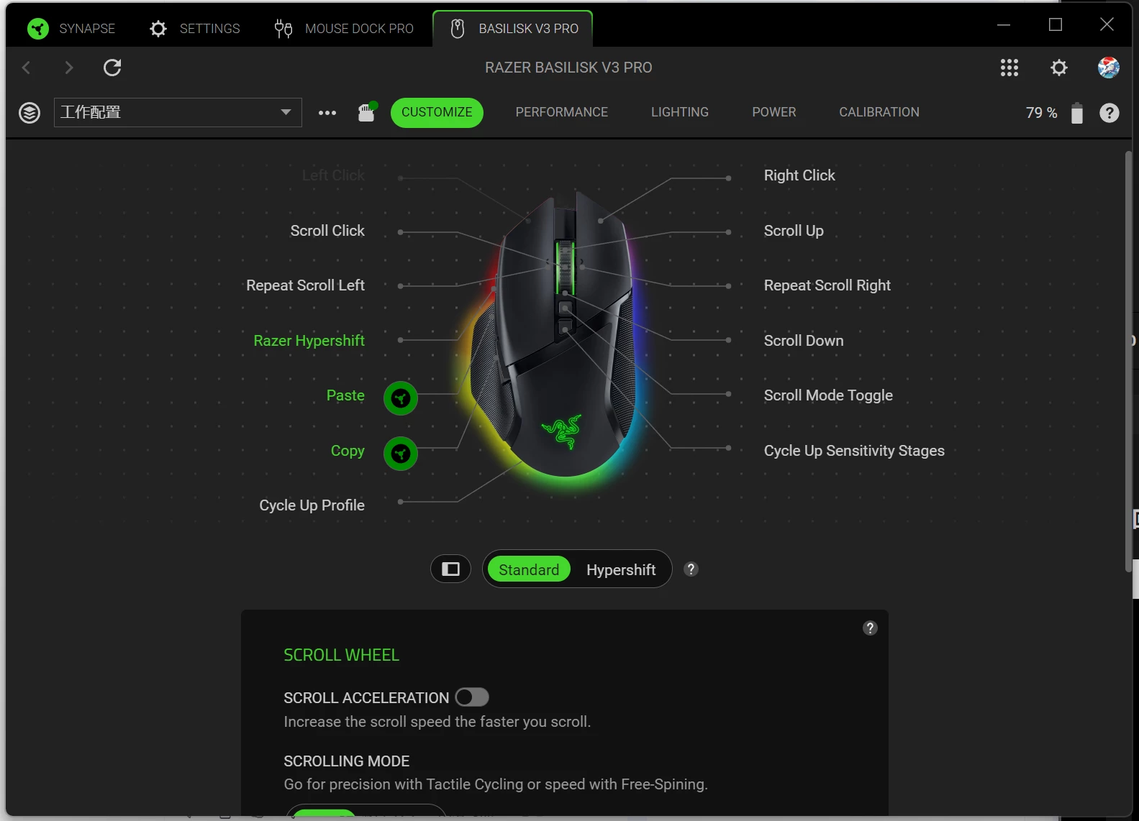The width and height of the screenshot is (1139, 821).
Task: Switch to Mouse Dock Pro tab
Action: coord(344,29)
